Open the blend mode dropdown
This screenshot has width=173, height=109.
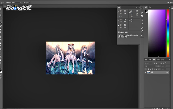point(150,66)
